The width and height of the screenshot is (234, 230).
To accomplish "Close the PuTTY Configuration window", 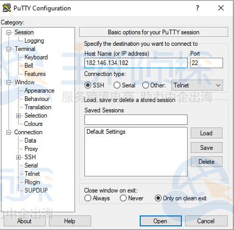I will pyautogui.click(x=221, y=8).
